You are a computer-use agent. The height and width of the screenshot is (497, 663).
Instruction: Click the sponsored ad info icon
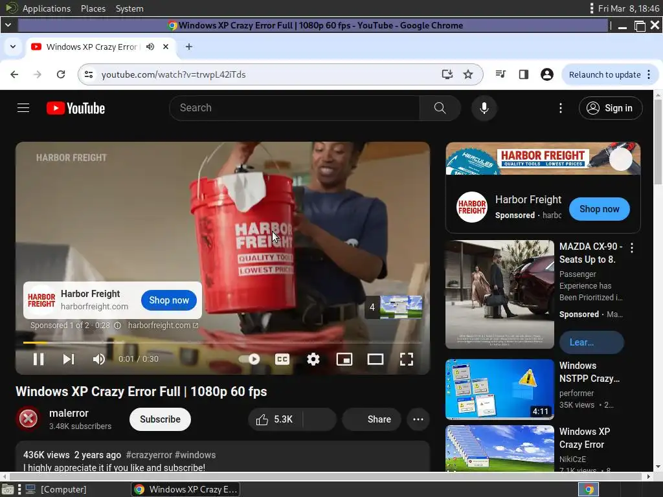pyautogui.click(x=118, y=326)
